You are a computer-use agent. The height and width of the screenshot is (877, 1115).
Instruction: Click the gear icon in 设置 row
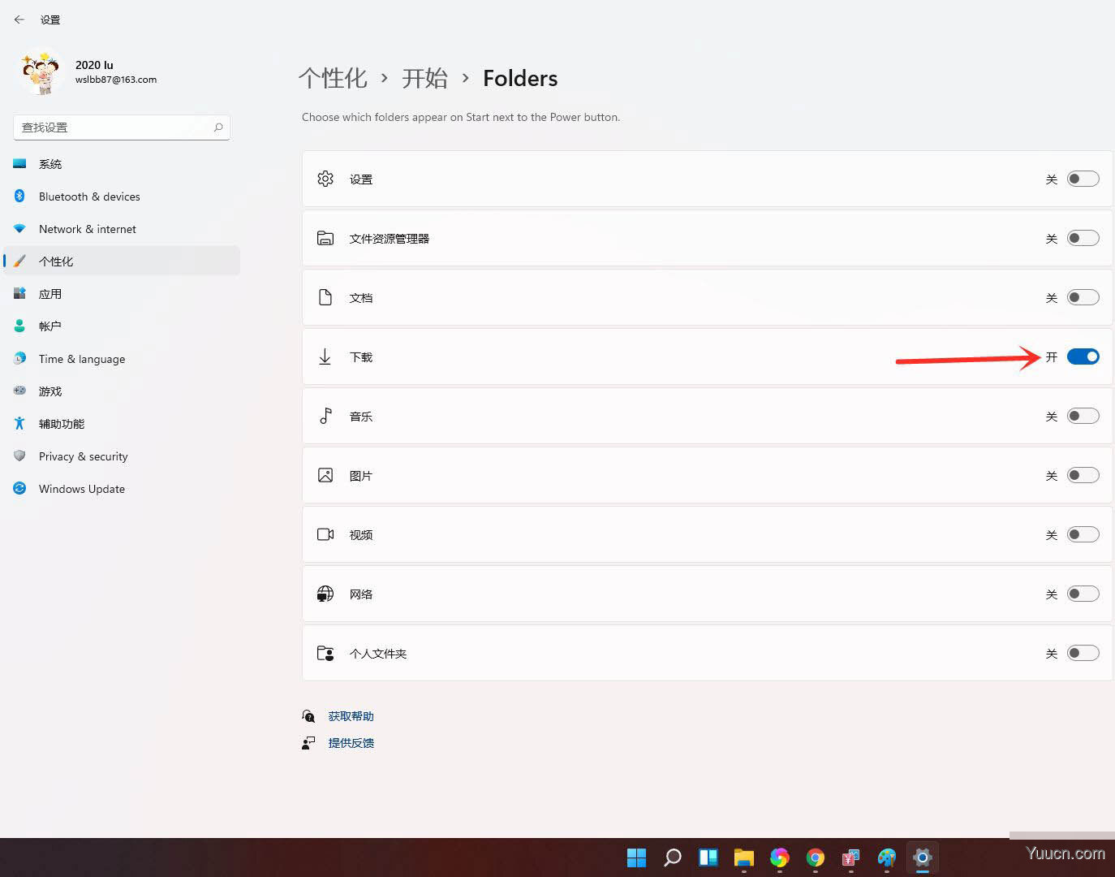point(325,179)
